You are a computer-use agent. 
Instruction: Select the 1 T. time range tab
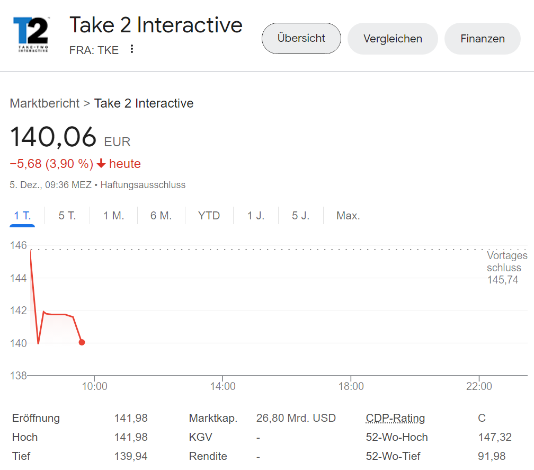click(x=22, y=216)
